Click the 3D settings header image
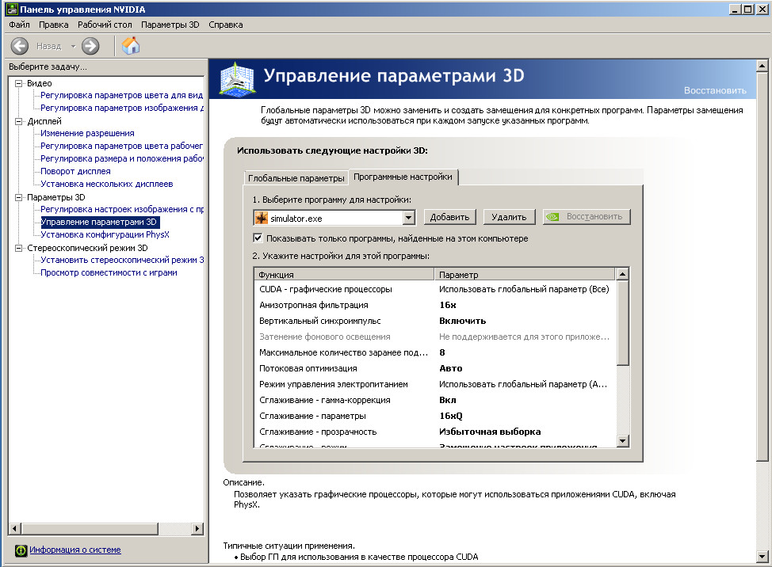772x567 pixels. (237, 78)
